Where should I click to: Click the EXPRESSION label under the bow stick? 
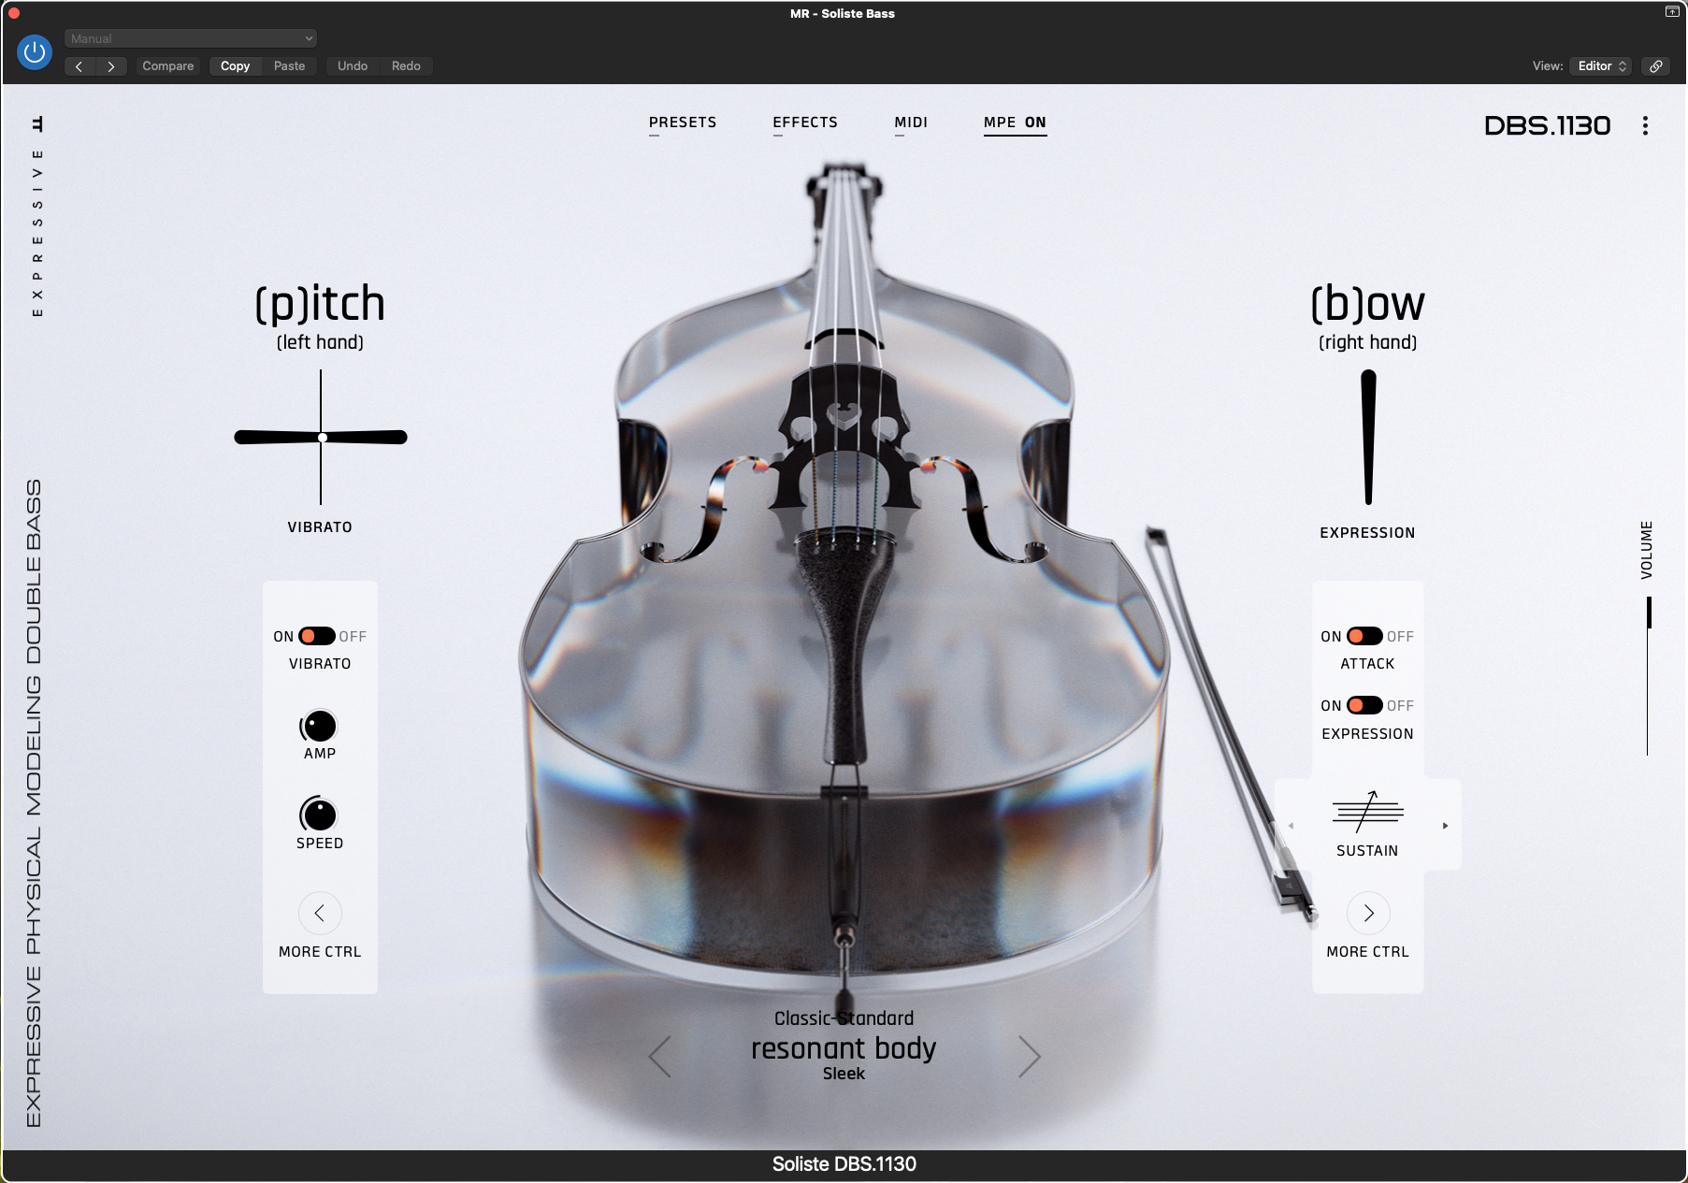click(x=1367, y=533)
